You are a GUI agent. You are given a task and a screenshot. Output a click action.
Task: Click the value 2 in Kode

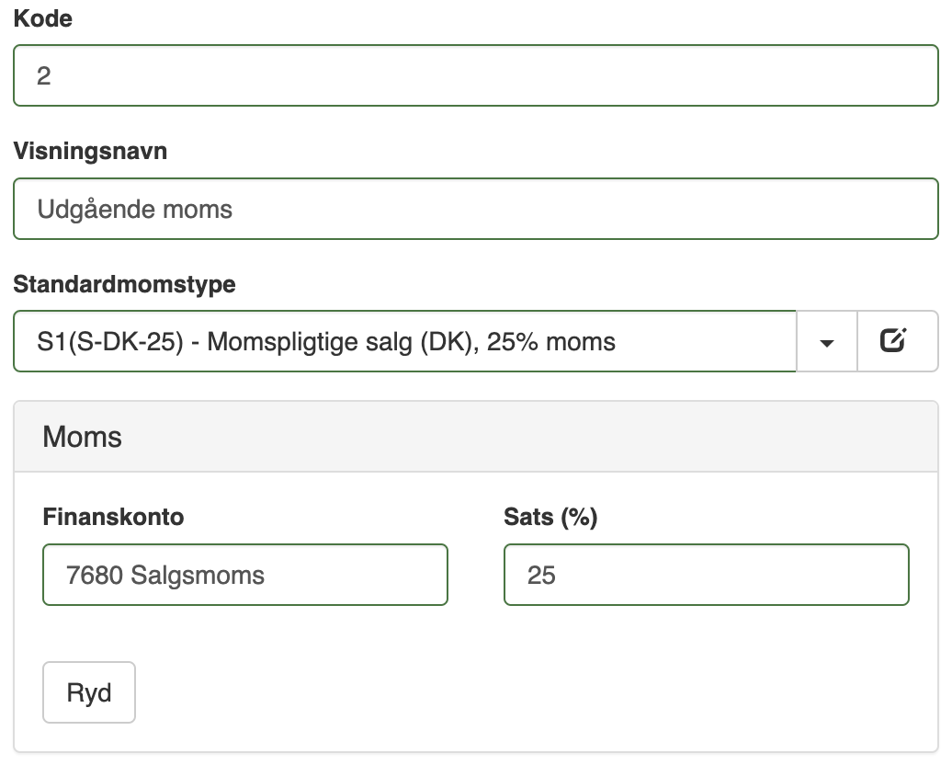point(44,75)
